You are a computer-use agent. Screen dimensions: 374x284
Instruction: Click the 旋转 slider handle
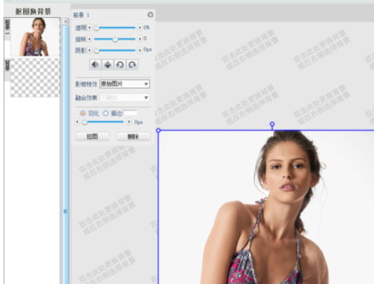pos(115,39)
